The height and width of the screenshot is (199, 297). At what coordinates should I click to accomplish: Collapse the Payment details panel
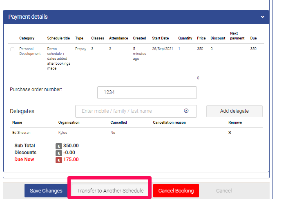263,17
